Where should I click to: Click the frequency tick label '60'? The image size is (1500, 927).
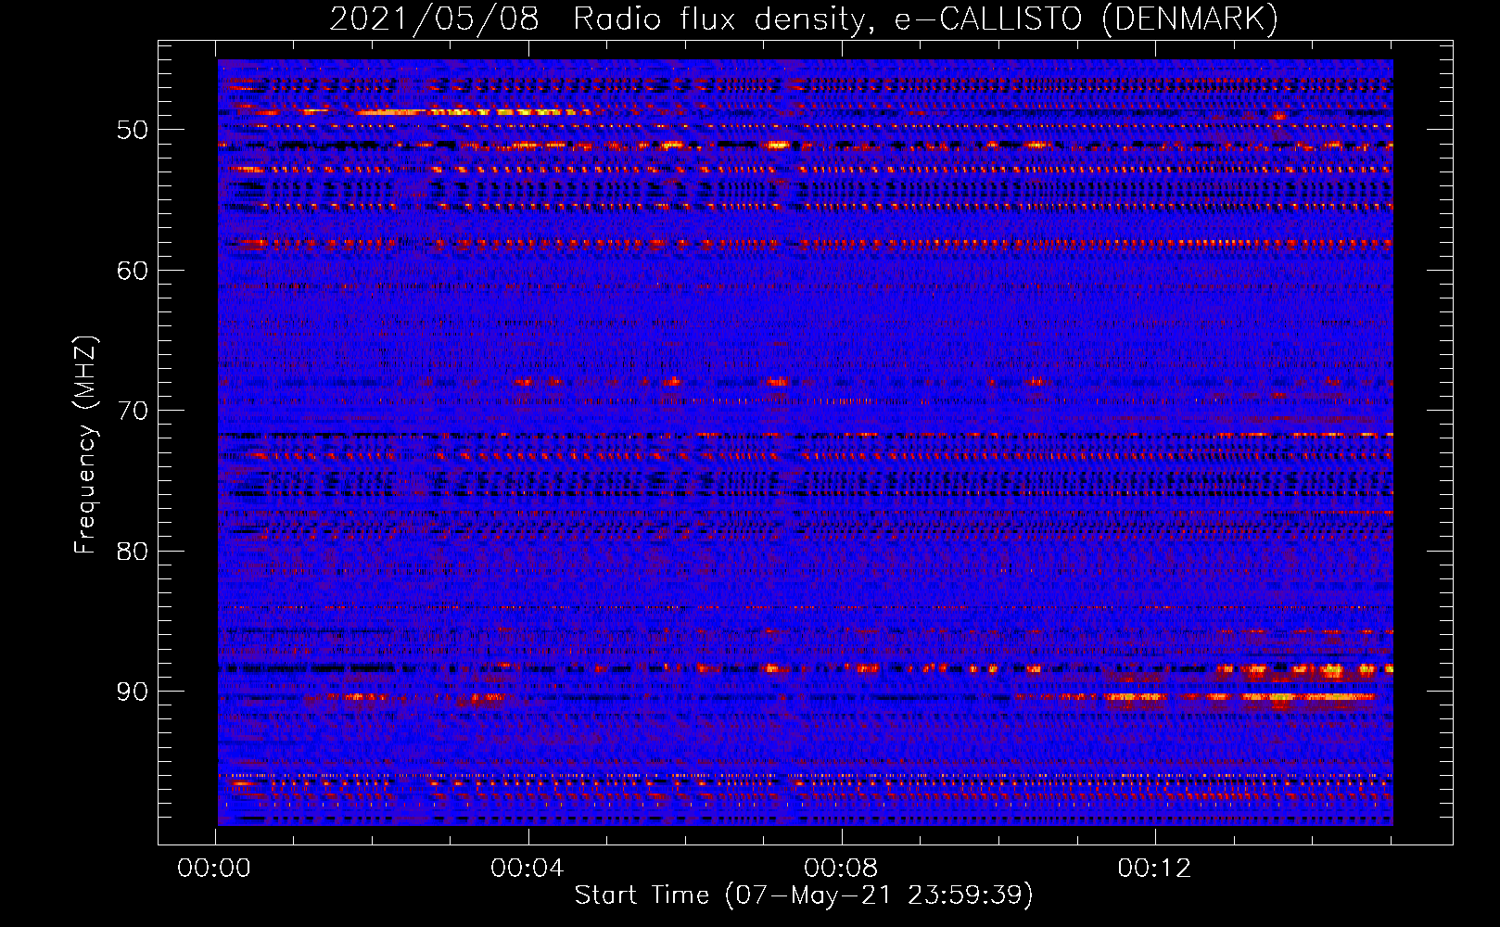pos(133,271)
